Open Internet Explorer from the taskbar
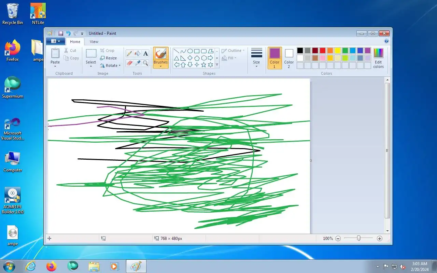This screenshot has width=437, height=273. point(31,266)
